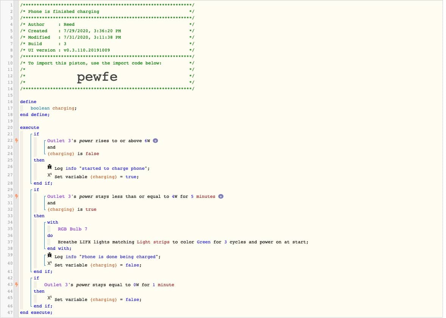Select the RGB Bulb 7 device
This screenshot has height=318, width=446.
(x=73, y=229)
